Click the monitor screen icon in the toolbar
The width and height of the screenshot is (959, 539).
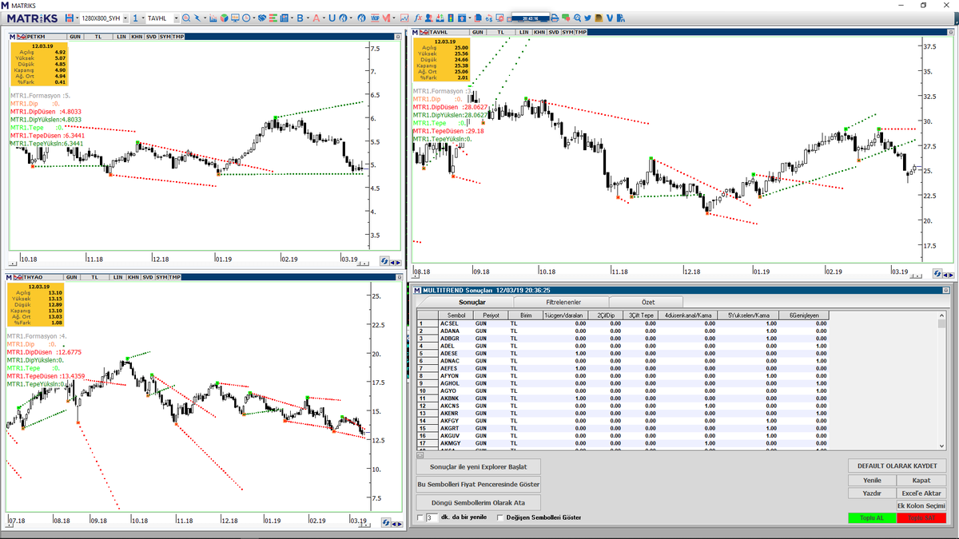(x=235, y=18)
